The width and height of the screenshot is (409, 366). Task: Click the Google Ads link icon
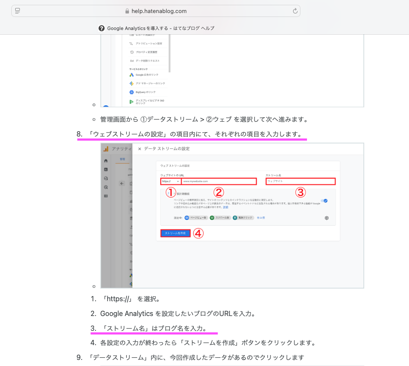pos(132,75)
